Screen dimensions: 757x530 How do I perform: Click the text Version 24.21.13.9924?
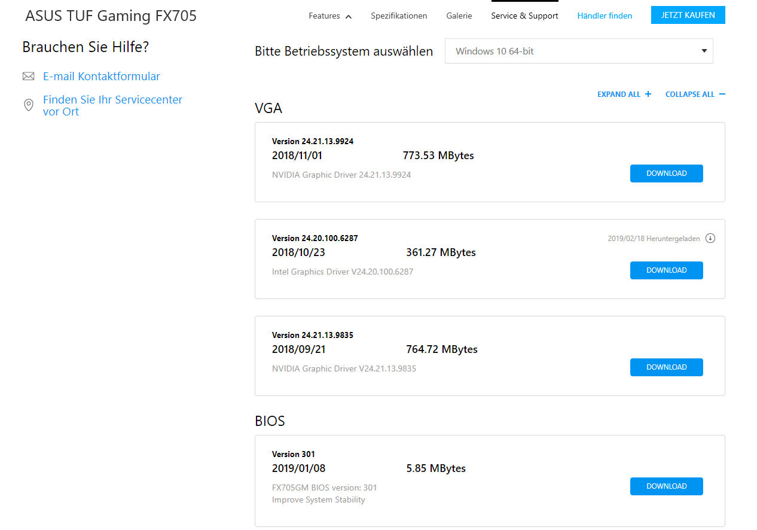point(313,142)
